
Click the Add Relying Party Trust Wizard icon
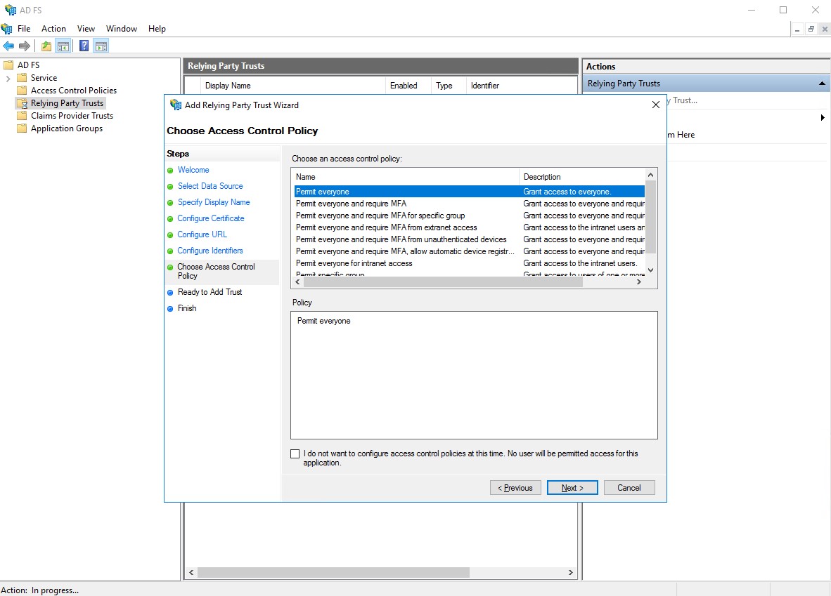click(174, 105)
